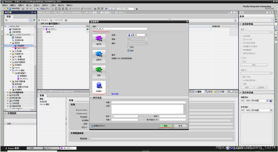Switch to the 属性 properties tab

(198, 92)
